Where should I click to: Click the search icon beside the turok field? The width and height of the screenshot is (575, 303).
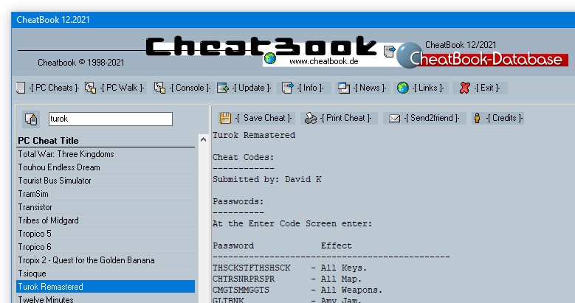coord(31,119)
